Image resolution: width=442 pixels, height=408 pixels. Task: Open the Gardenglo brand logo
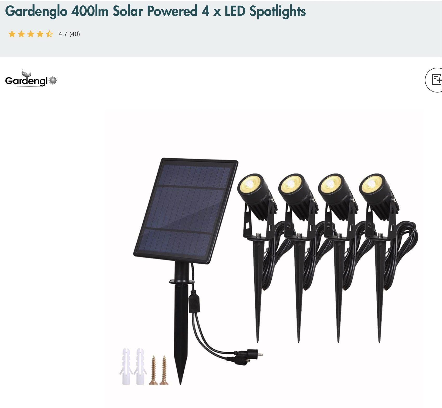pos(31,78)
